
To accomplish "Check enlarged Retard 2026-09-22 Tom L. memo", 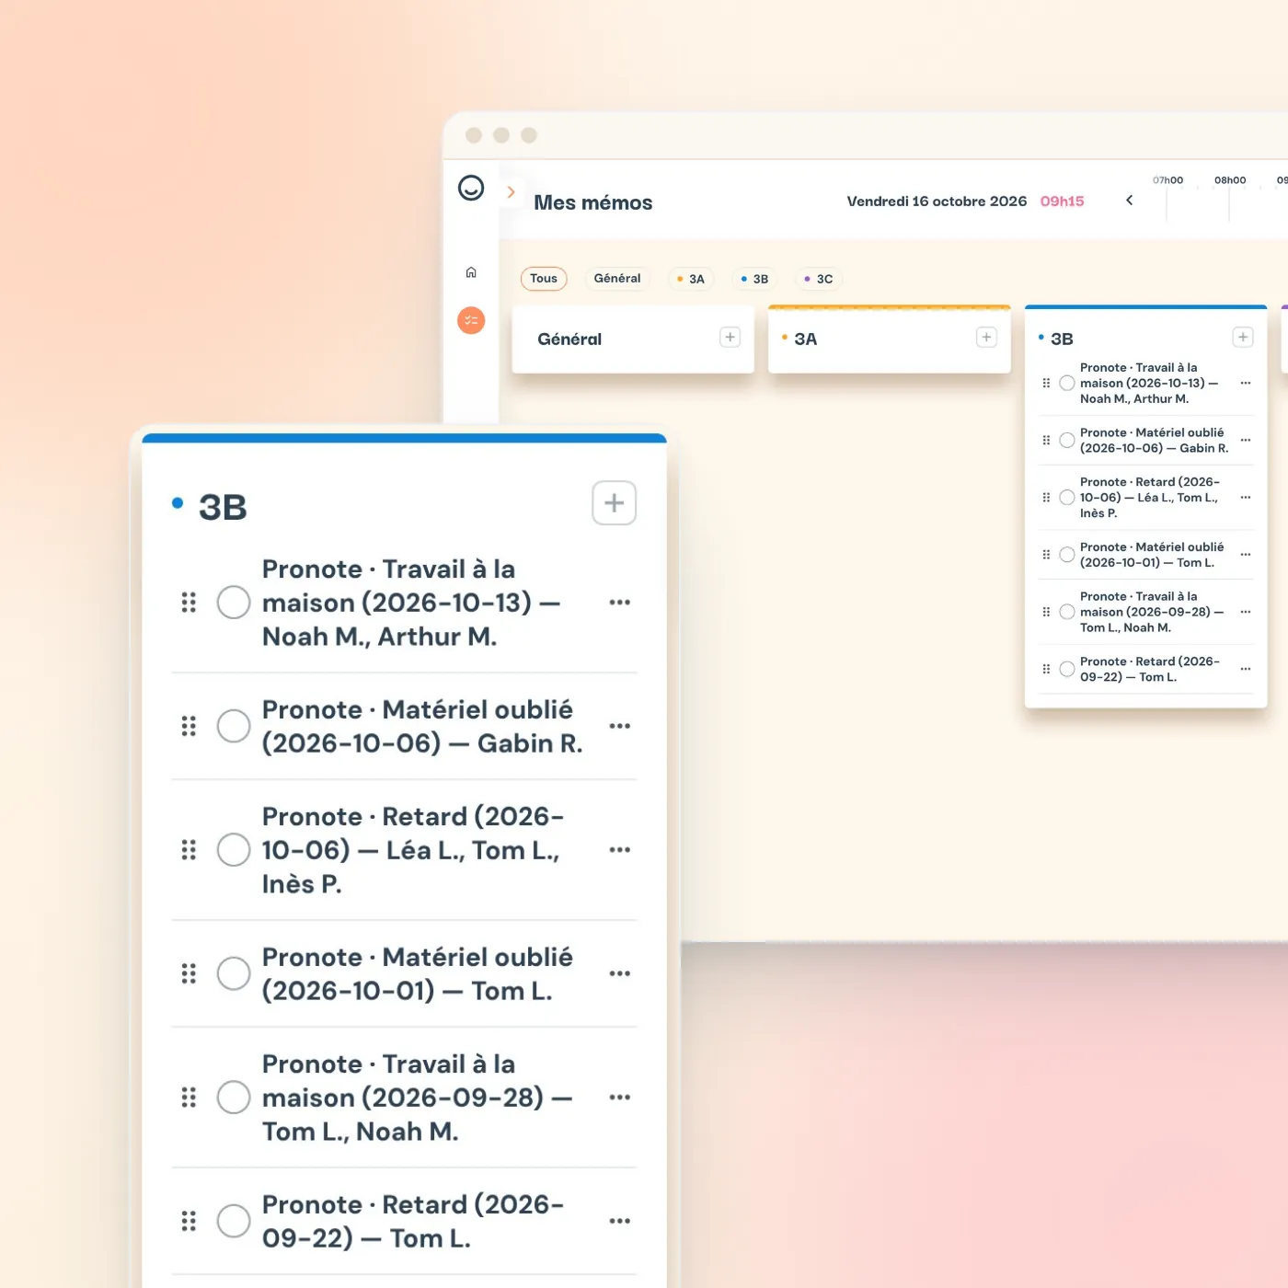I will coord(234,1221).
